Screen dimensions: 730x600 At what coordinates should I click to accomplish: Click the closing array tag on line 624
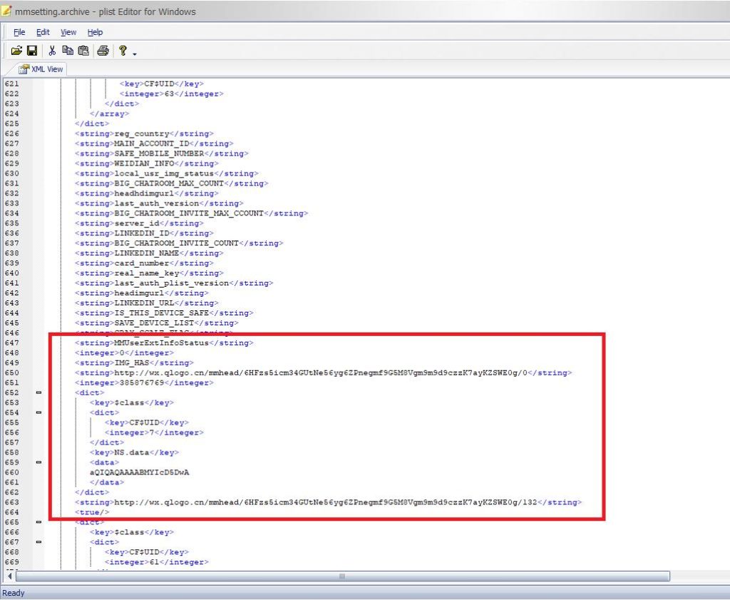(109, 113)
